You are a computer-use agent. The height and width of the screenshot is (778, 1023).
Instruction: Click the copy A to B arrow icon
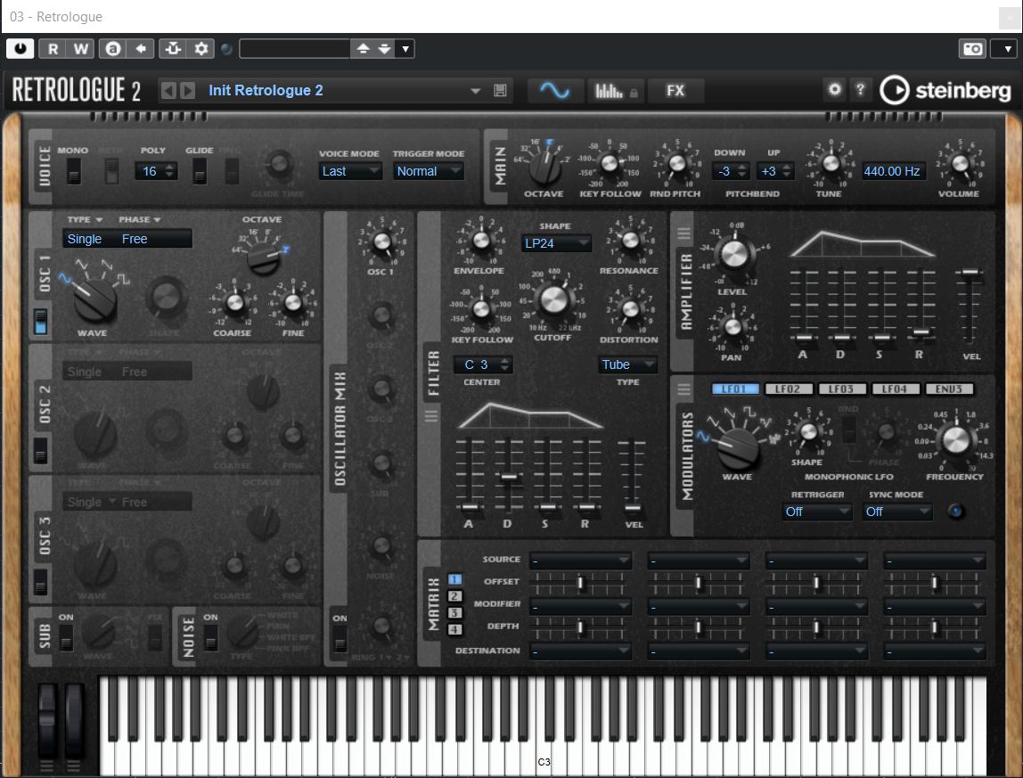[140, 48]
